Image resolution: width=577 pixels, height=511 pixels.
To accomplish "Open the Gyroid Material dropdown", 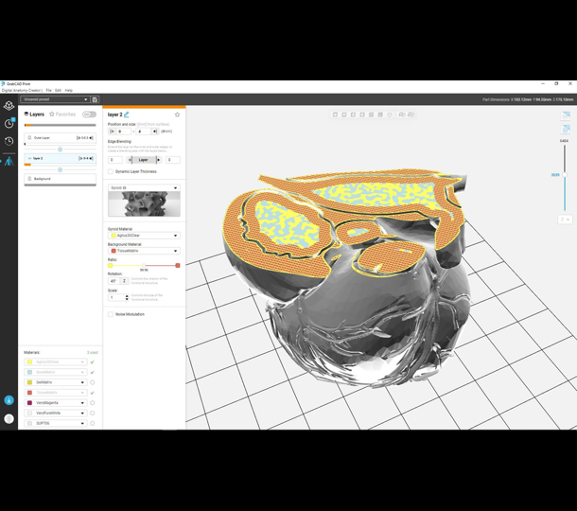I will pos(144,236).
